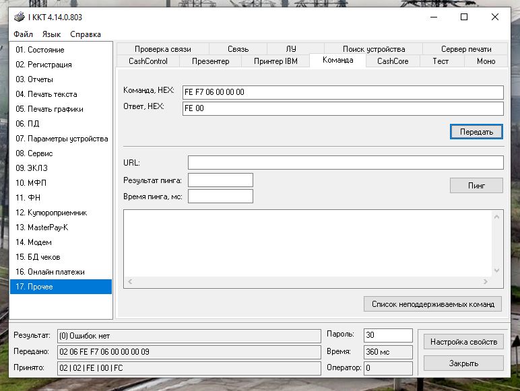
Task: Switch to the Моно tab
Action: coord(486,61)
